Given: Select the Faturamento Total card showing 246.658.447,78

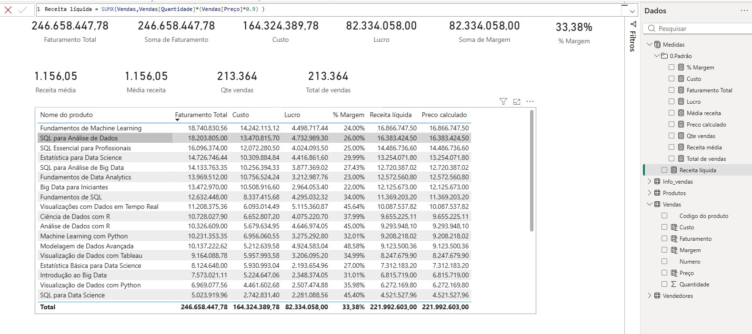Looking at the screenshot, I should (70, 31).
